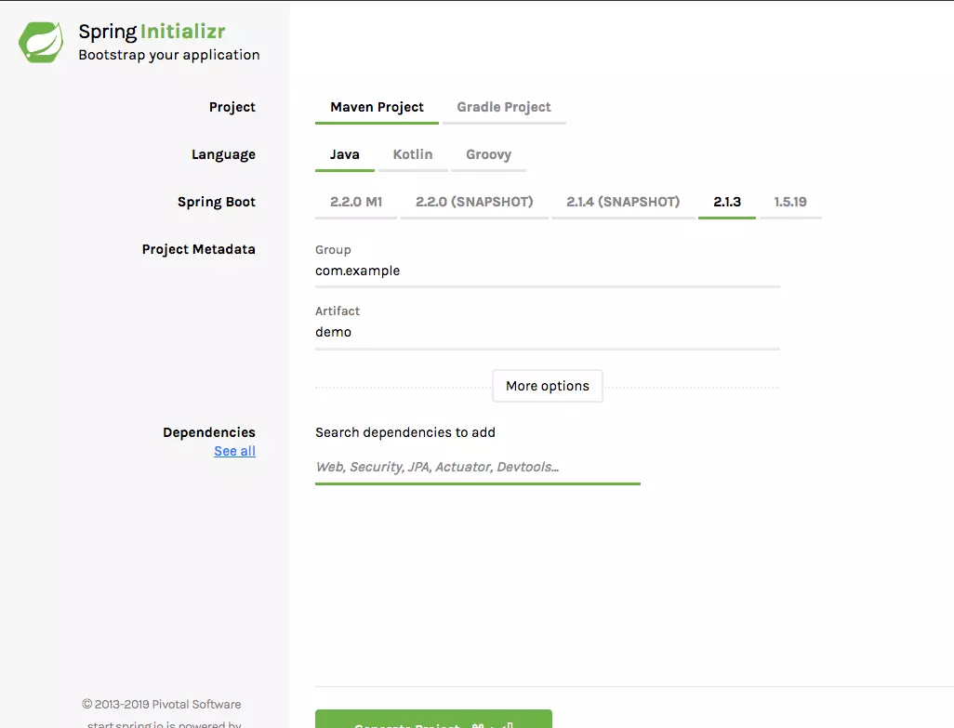Click the Spring Initializr title text
The height and width of the screenshot is (728, 954).
[152, 32]
